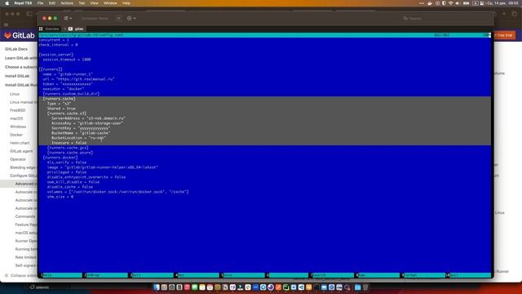Click the 9 Format function key

click(423, 275)
